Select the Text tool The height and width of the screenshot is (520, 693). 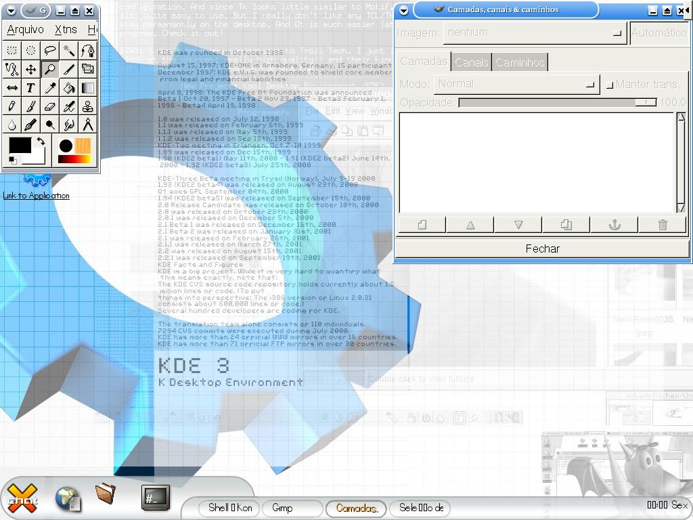click(x=30, y=87)
